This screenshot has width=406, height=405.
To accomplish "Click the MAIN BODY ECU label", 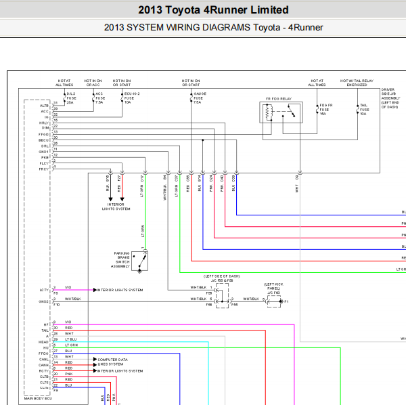I will click(x=38, y=398).
